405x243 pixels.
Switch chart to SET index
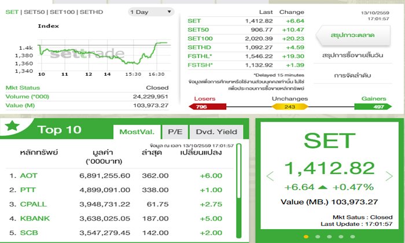tap(12, 12)
